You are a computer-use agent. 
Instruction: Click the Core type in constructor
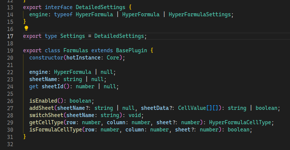coord(113,58)
